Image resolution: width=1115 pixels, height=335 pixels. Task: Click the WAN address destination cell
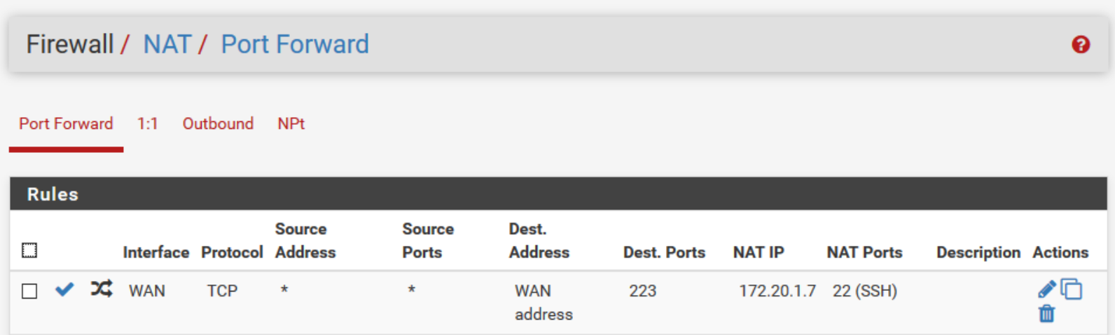[543, 302]
